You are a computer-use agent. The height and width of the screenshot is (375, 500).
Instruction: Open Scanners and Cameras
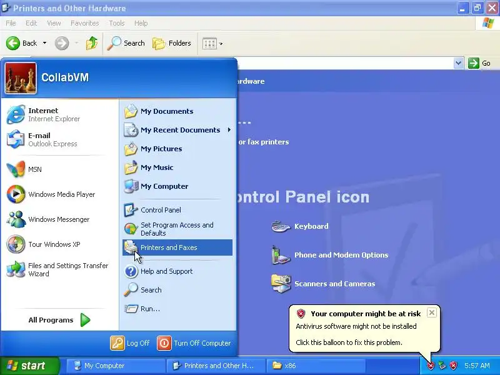pyautogui.click(x=323, y=284)
